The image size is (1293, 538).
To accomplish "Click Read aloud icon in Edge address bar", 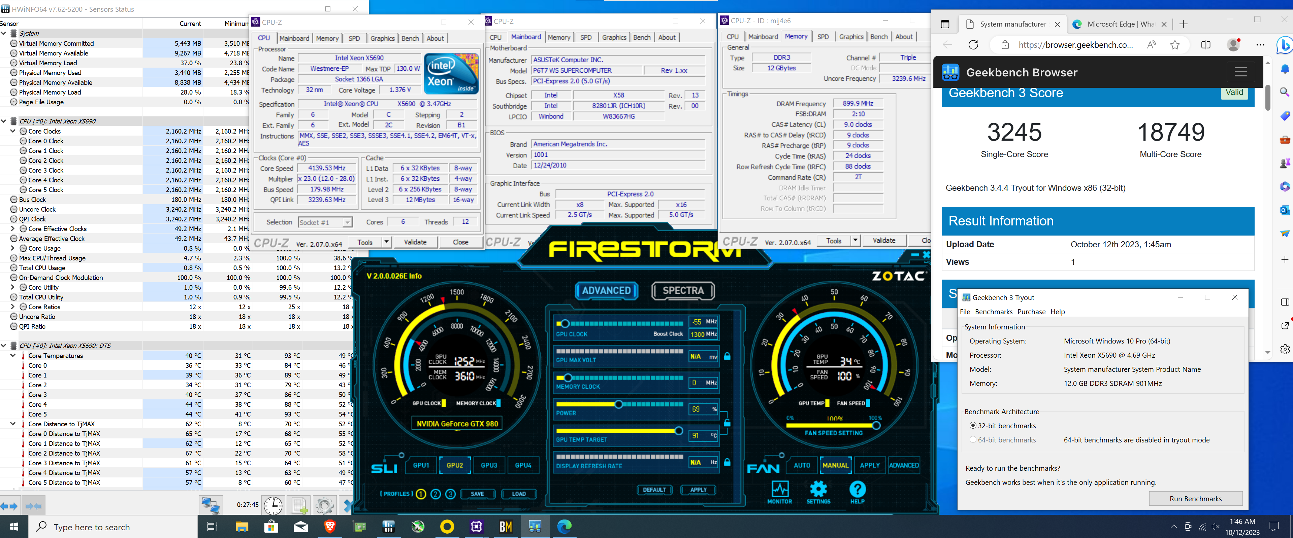I will (x=1152, y=45).
